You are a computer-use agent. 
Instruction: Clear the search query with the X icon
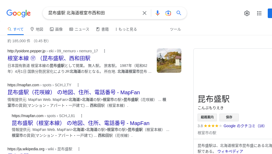144,13
